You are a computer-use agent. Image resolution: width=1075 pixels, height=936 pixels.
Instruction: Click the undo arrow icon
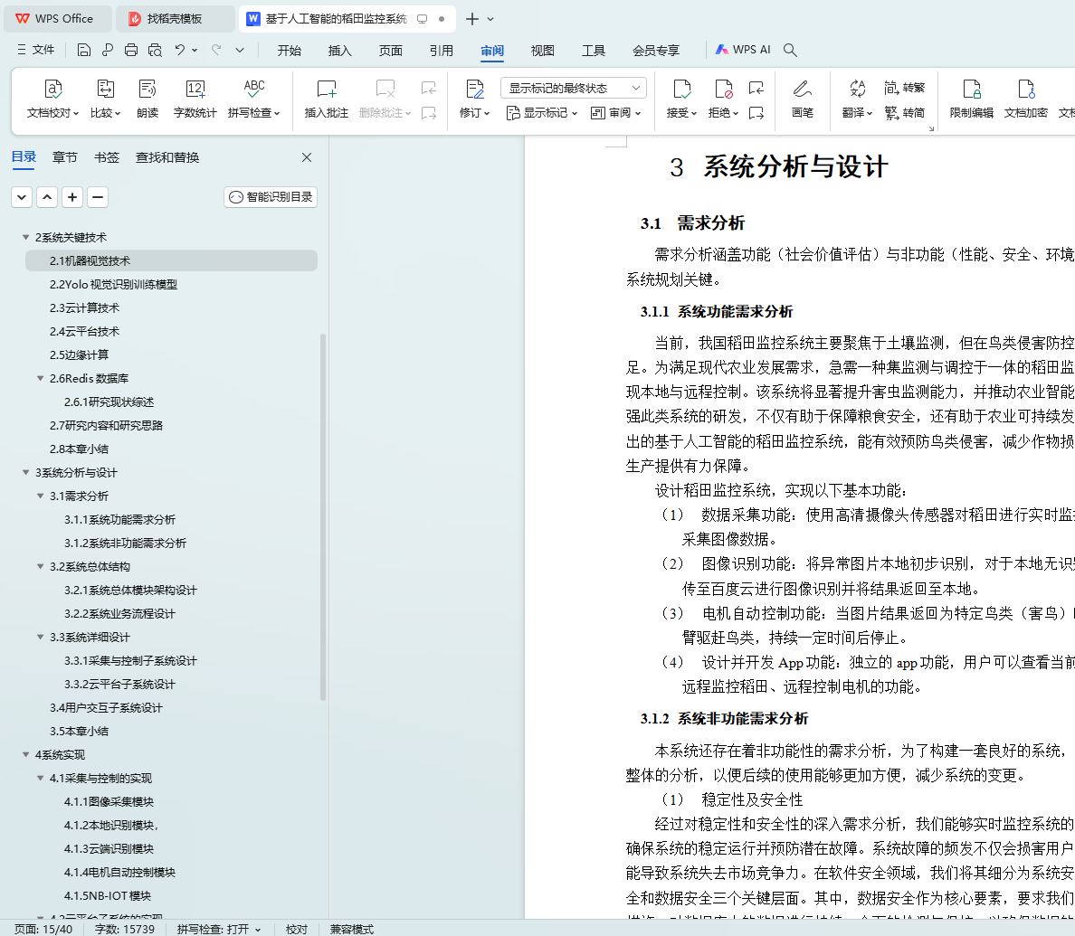point(180,50)
